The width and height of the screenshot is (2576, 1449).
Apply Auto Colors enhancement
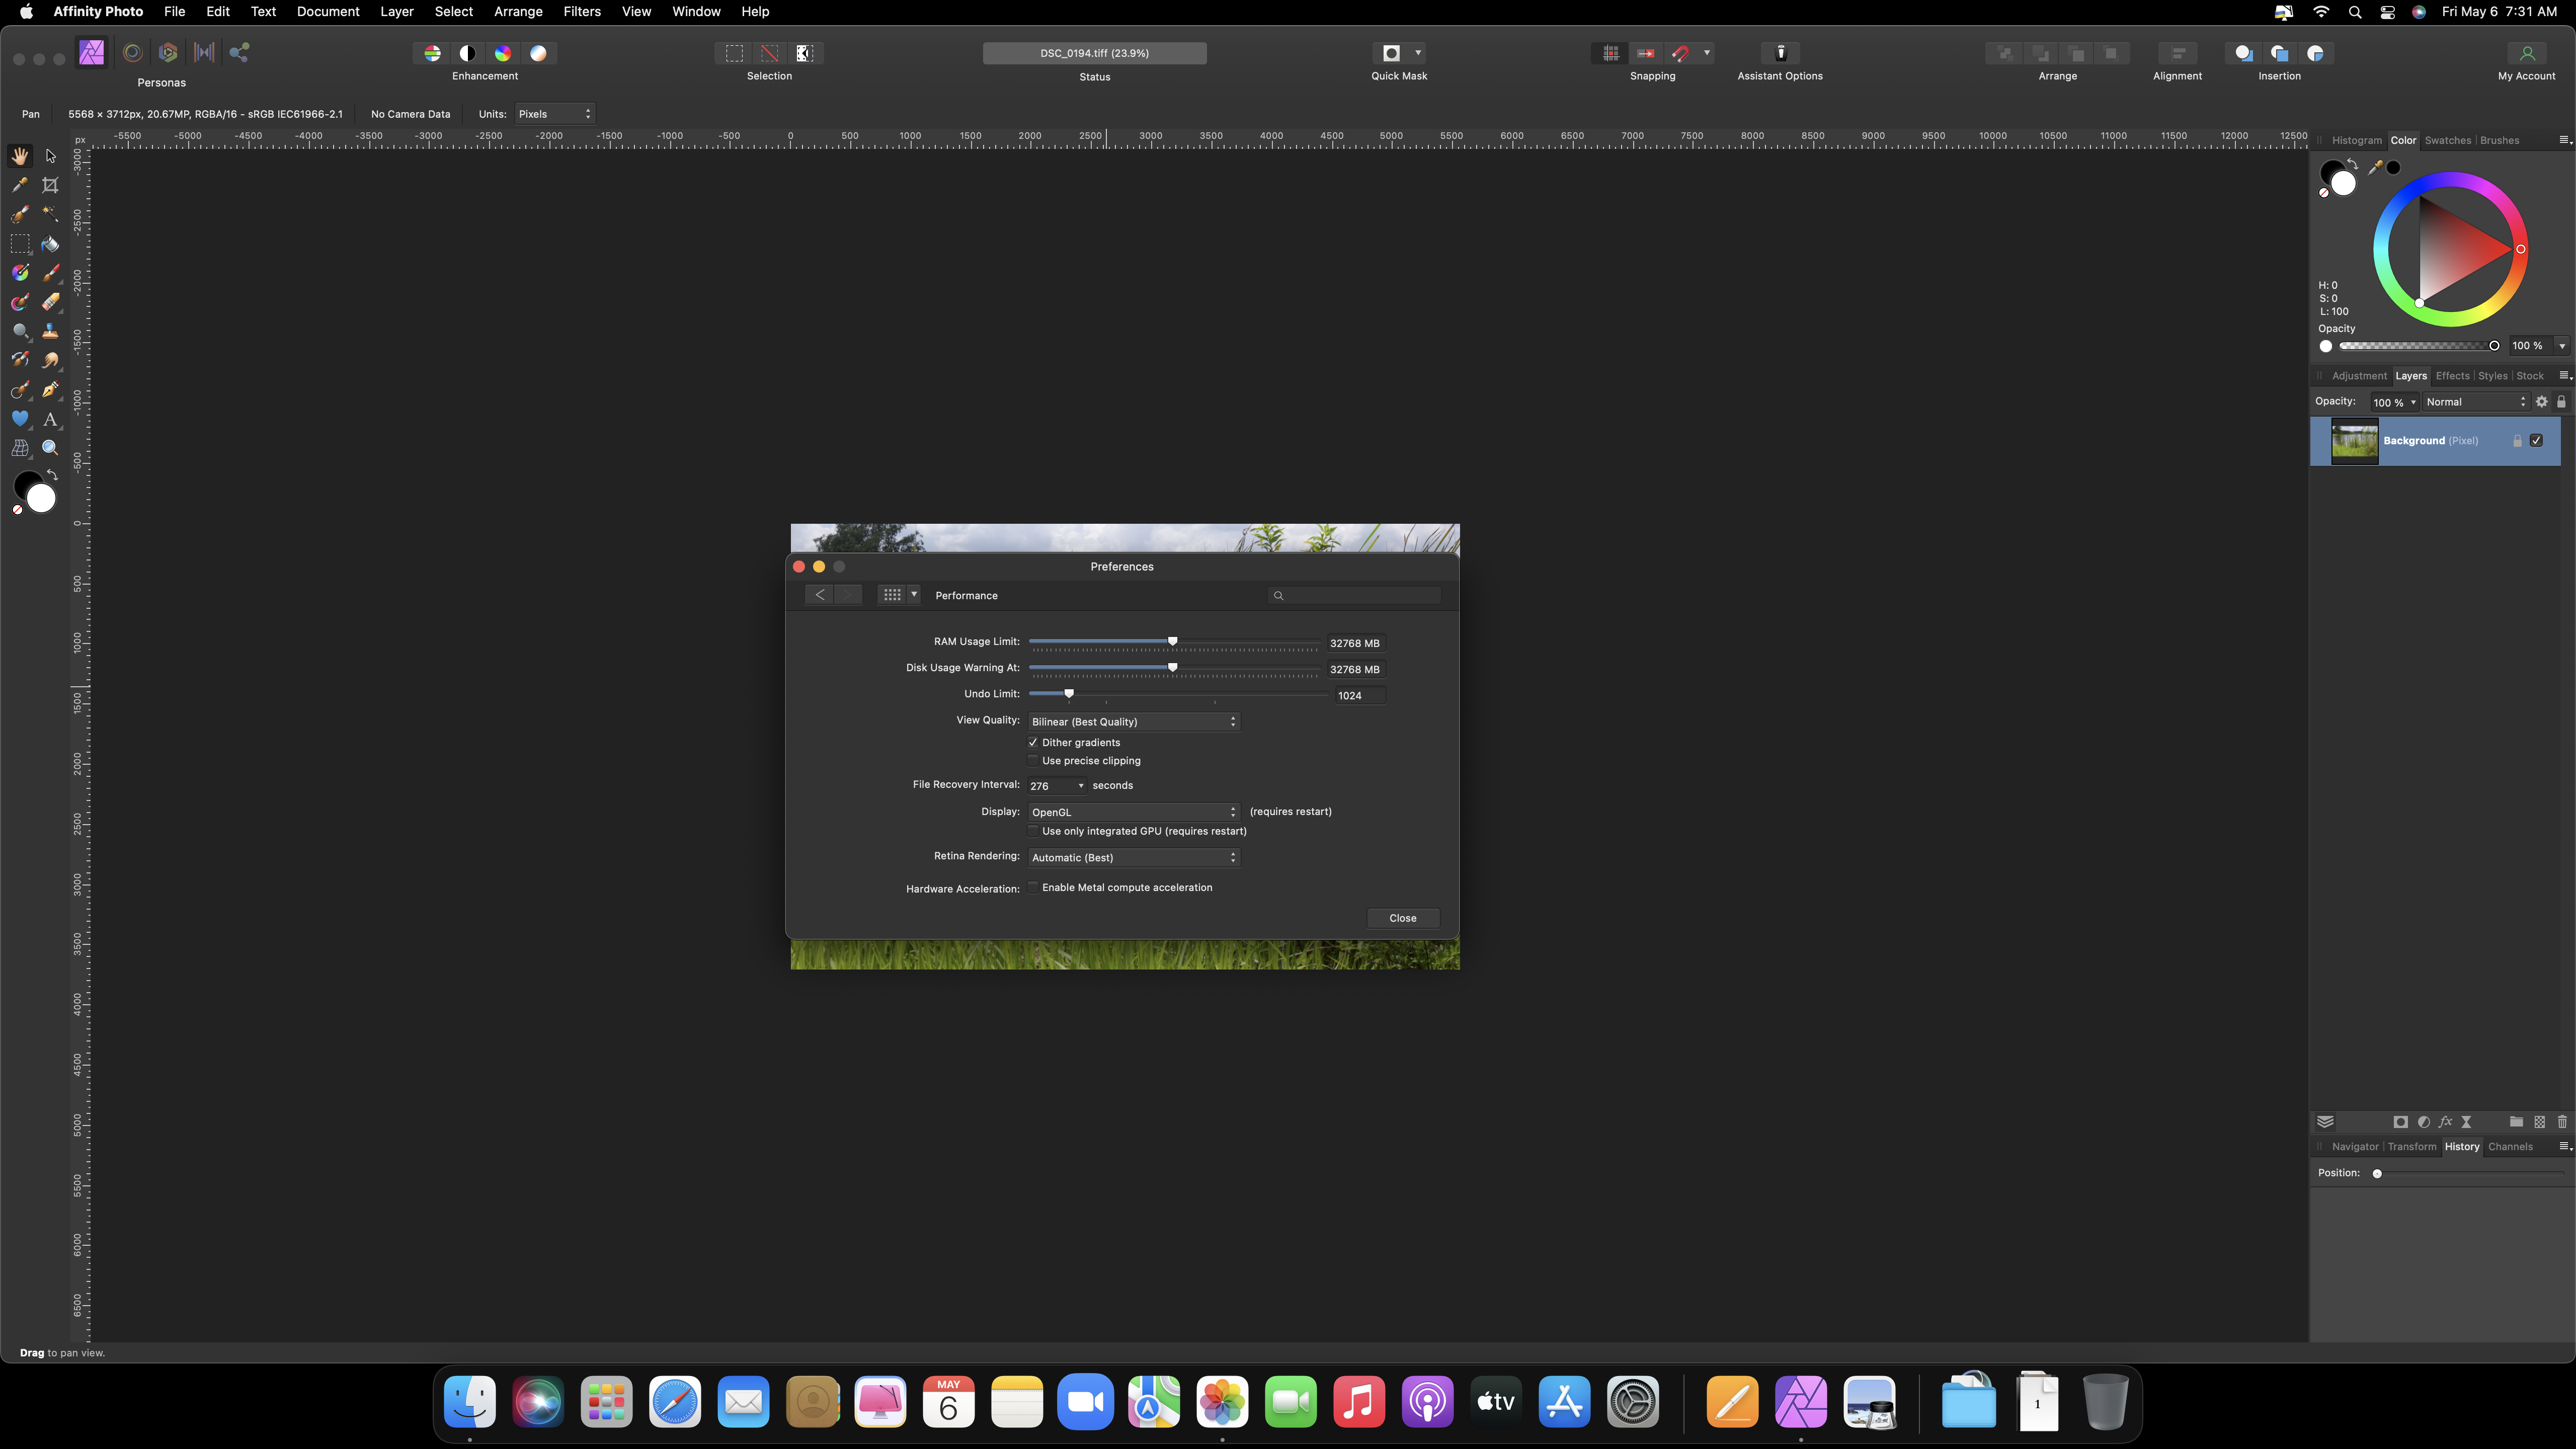(503, 53)
